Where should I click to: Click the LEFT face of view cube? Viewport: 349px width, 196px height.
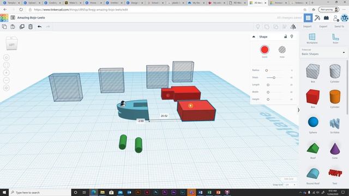11,45
